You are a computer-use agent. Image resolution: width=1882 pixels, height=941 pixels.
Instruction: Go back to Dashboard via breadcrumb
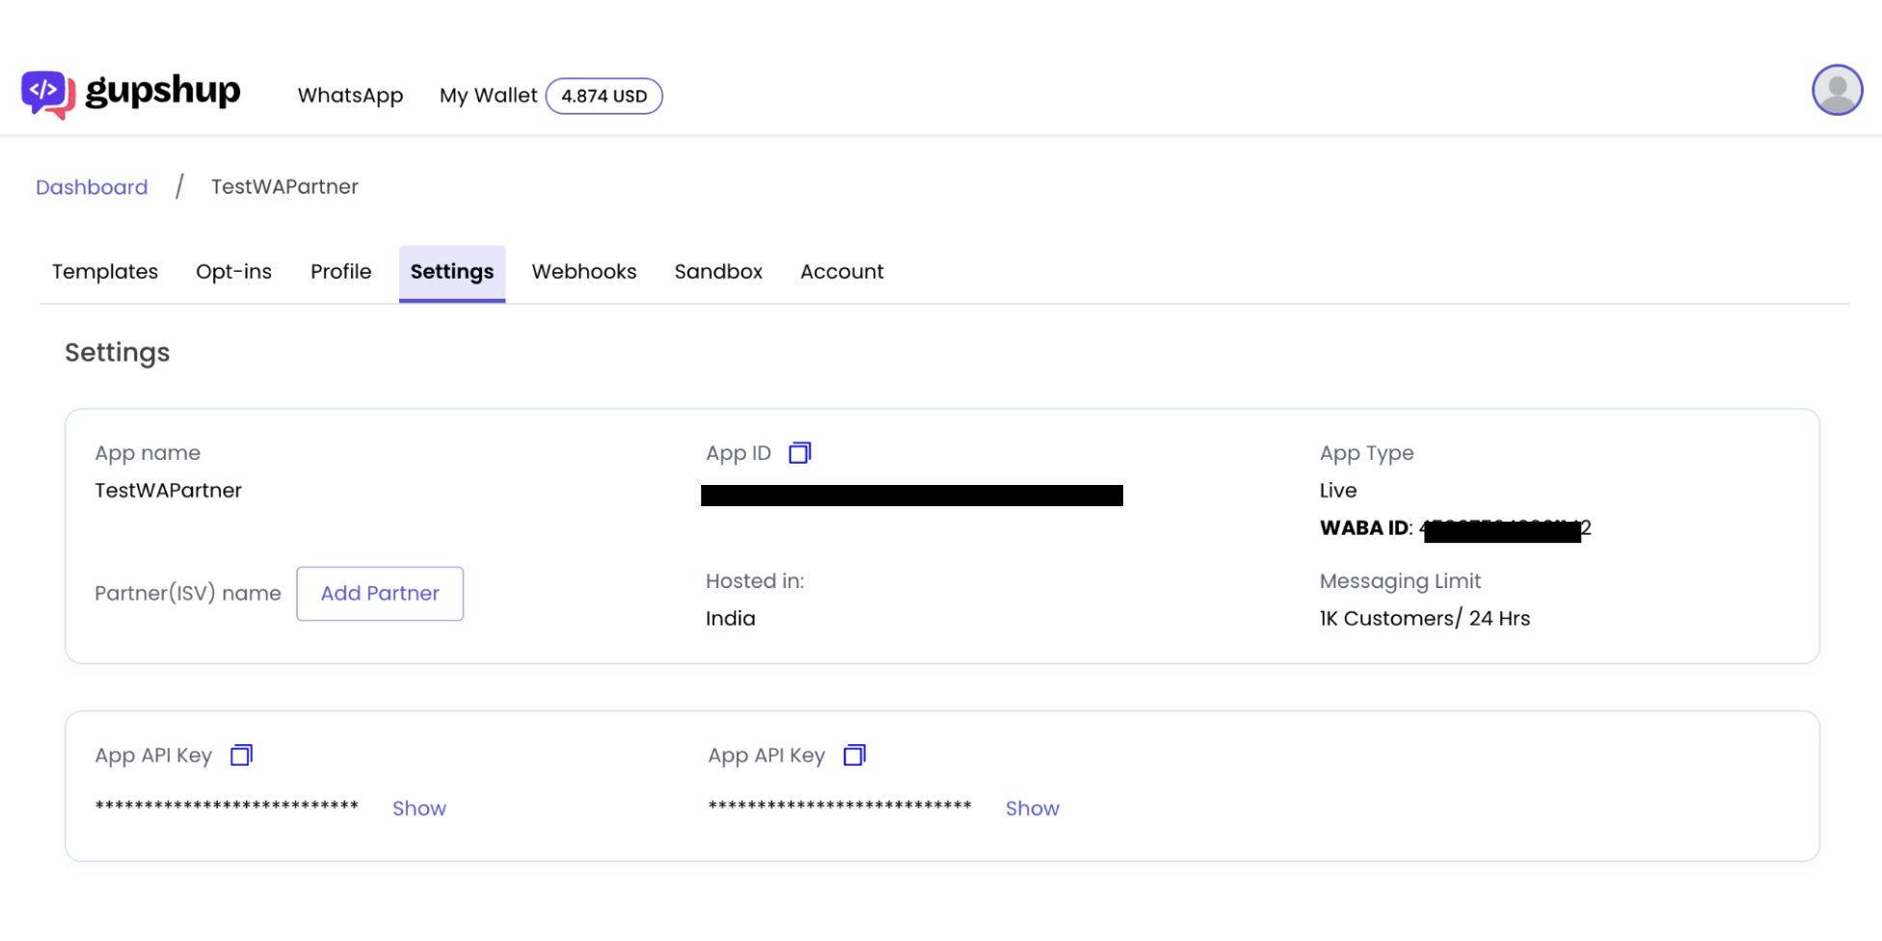(x=92, y=187)
